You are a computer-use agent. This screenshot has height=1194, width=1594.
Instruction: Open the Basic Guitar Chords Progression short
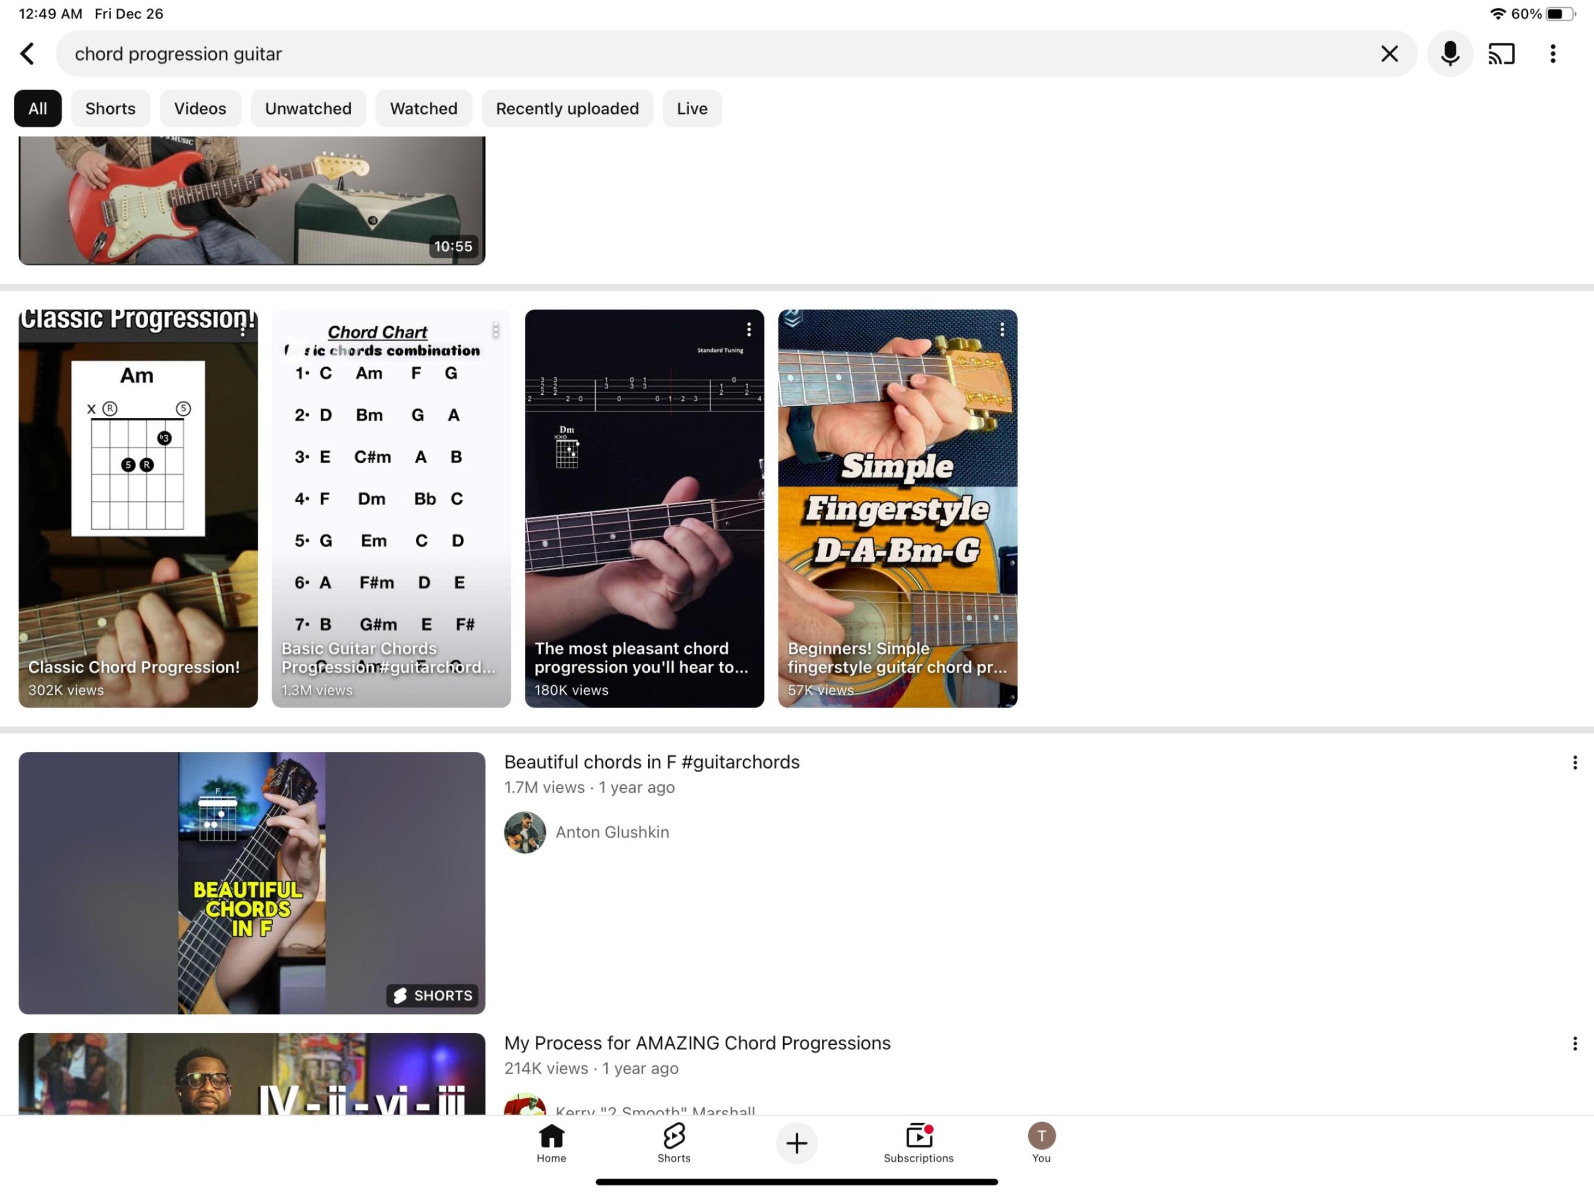(391, 509)
